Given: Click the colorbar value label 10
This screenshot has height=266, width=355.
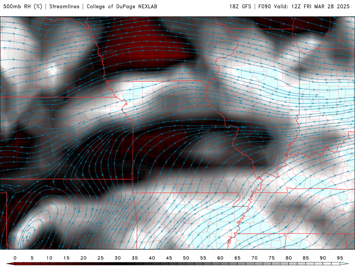Looking at the screenshot, I should point(49,258).
